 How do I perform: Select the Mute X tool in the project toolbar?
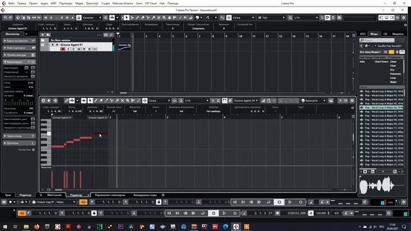click(x=159, y=17)
